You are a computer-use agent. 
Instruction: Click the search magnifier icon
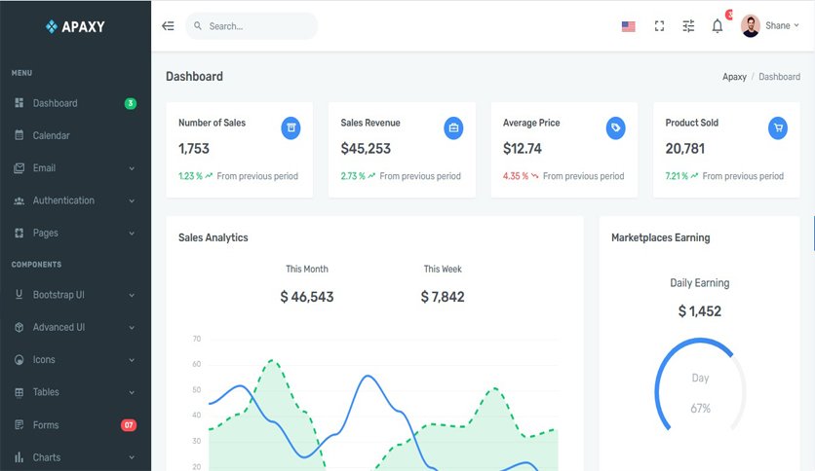click(198, 25)
